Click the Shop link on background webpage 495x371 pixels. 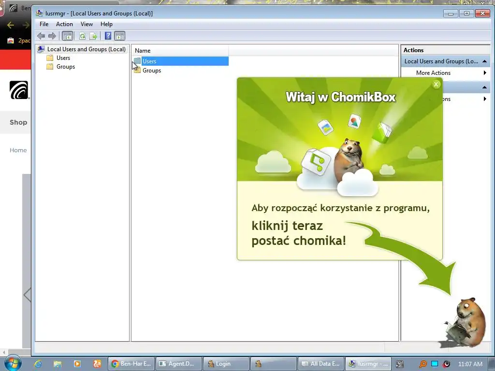pos(18,122)
